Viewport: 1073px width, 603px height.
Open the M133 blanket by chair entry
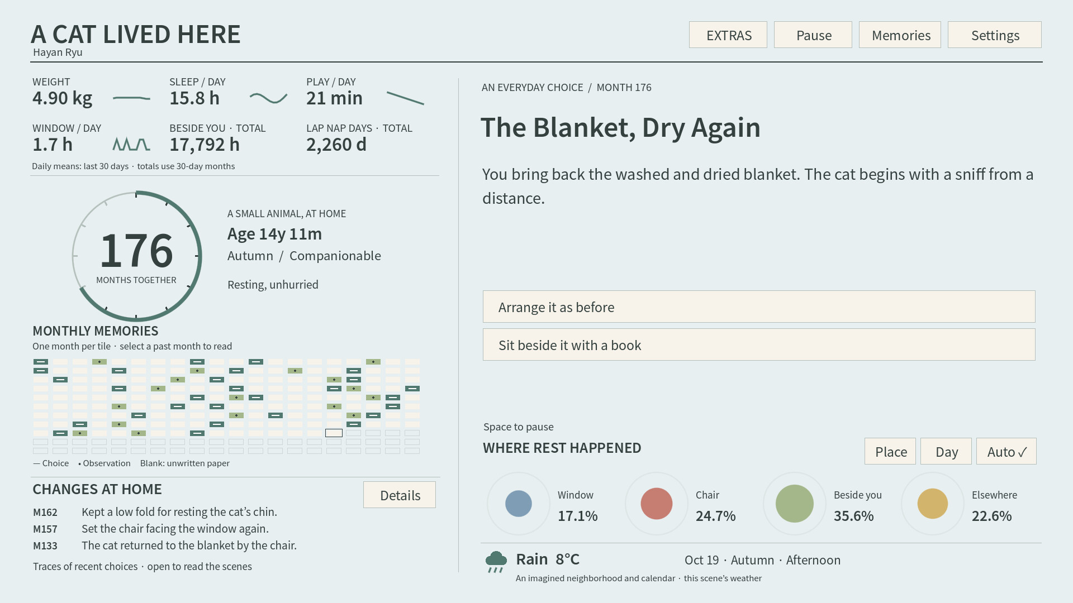point(165,545)
